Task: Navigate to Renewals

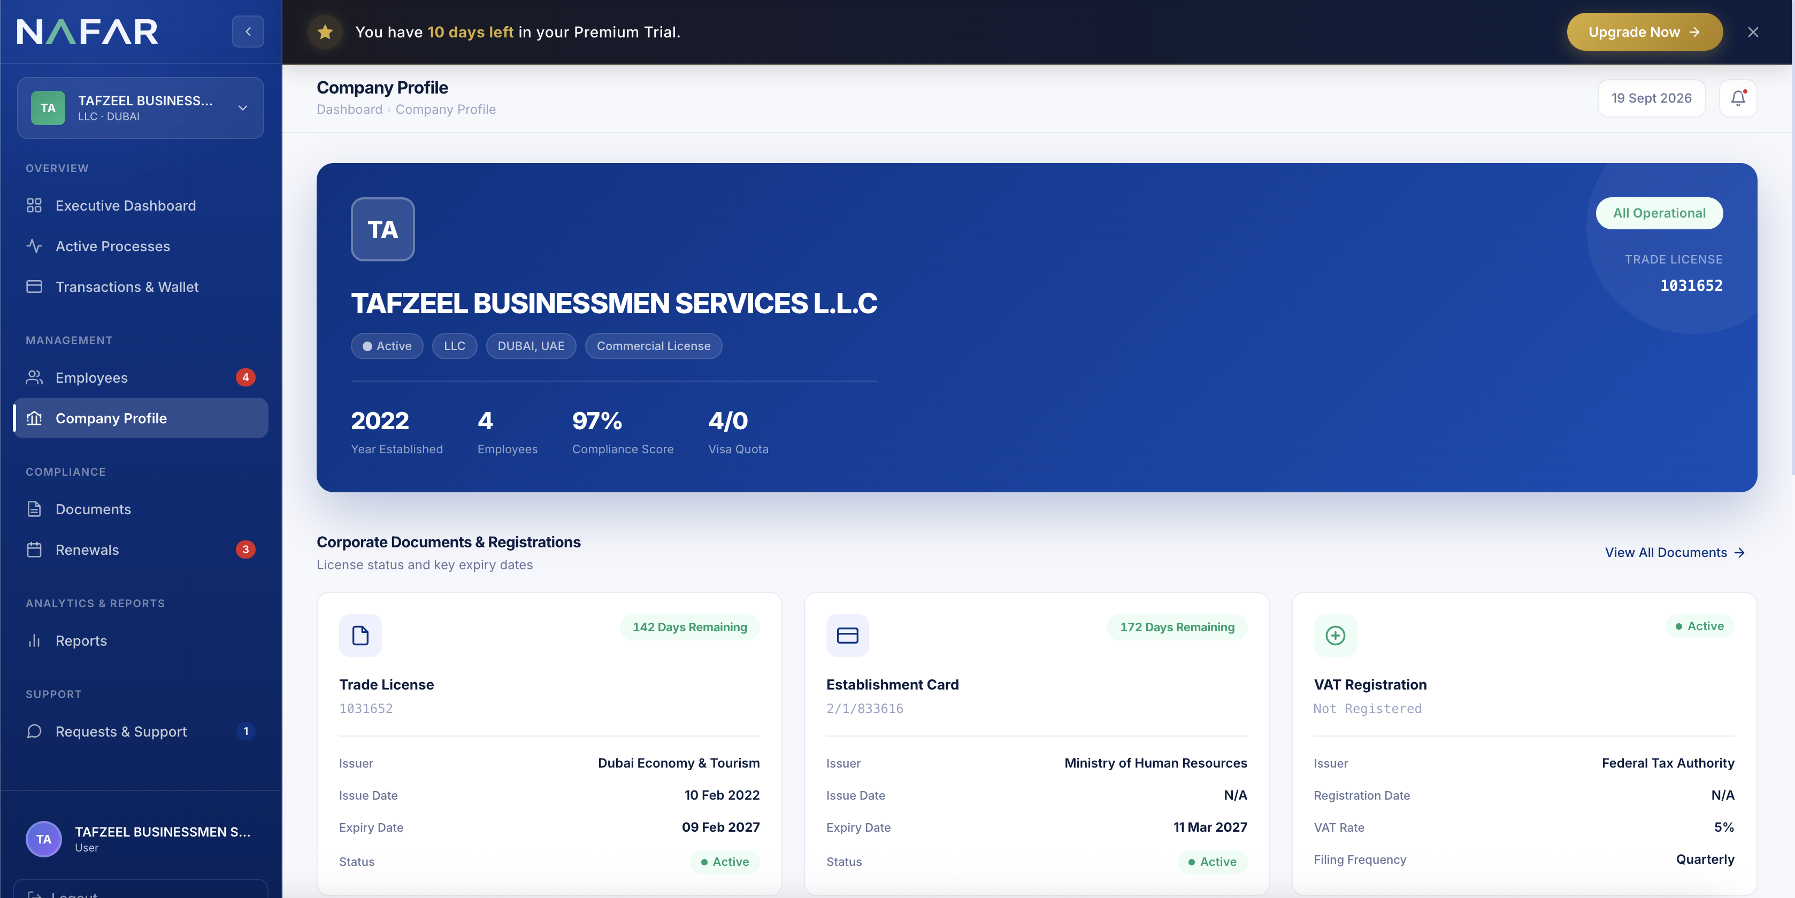Action: (141, 550)
